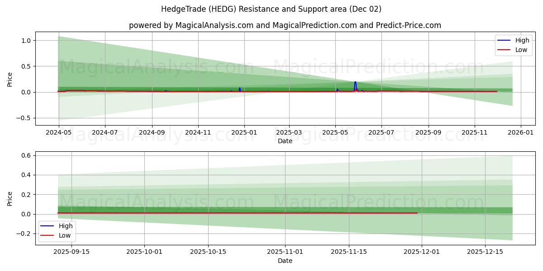Click the MagicalAnalysis.com watermark on bottom chart
This screenshot has height=271, width=543.
156,201
